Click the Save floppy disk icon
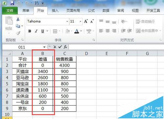This screenshot has width=164, height=119. pos(12,3)
